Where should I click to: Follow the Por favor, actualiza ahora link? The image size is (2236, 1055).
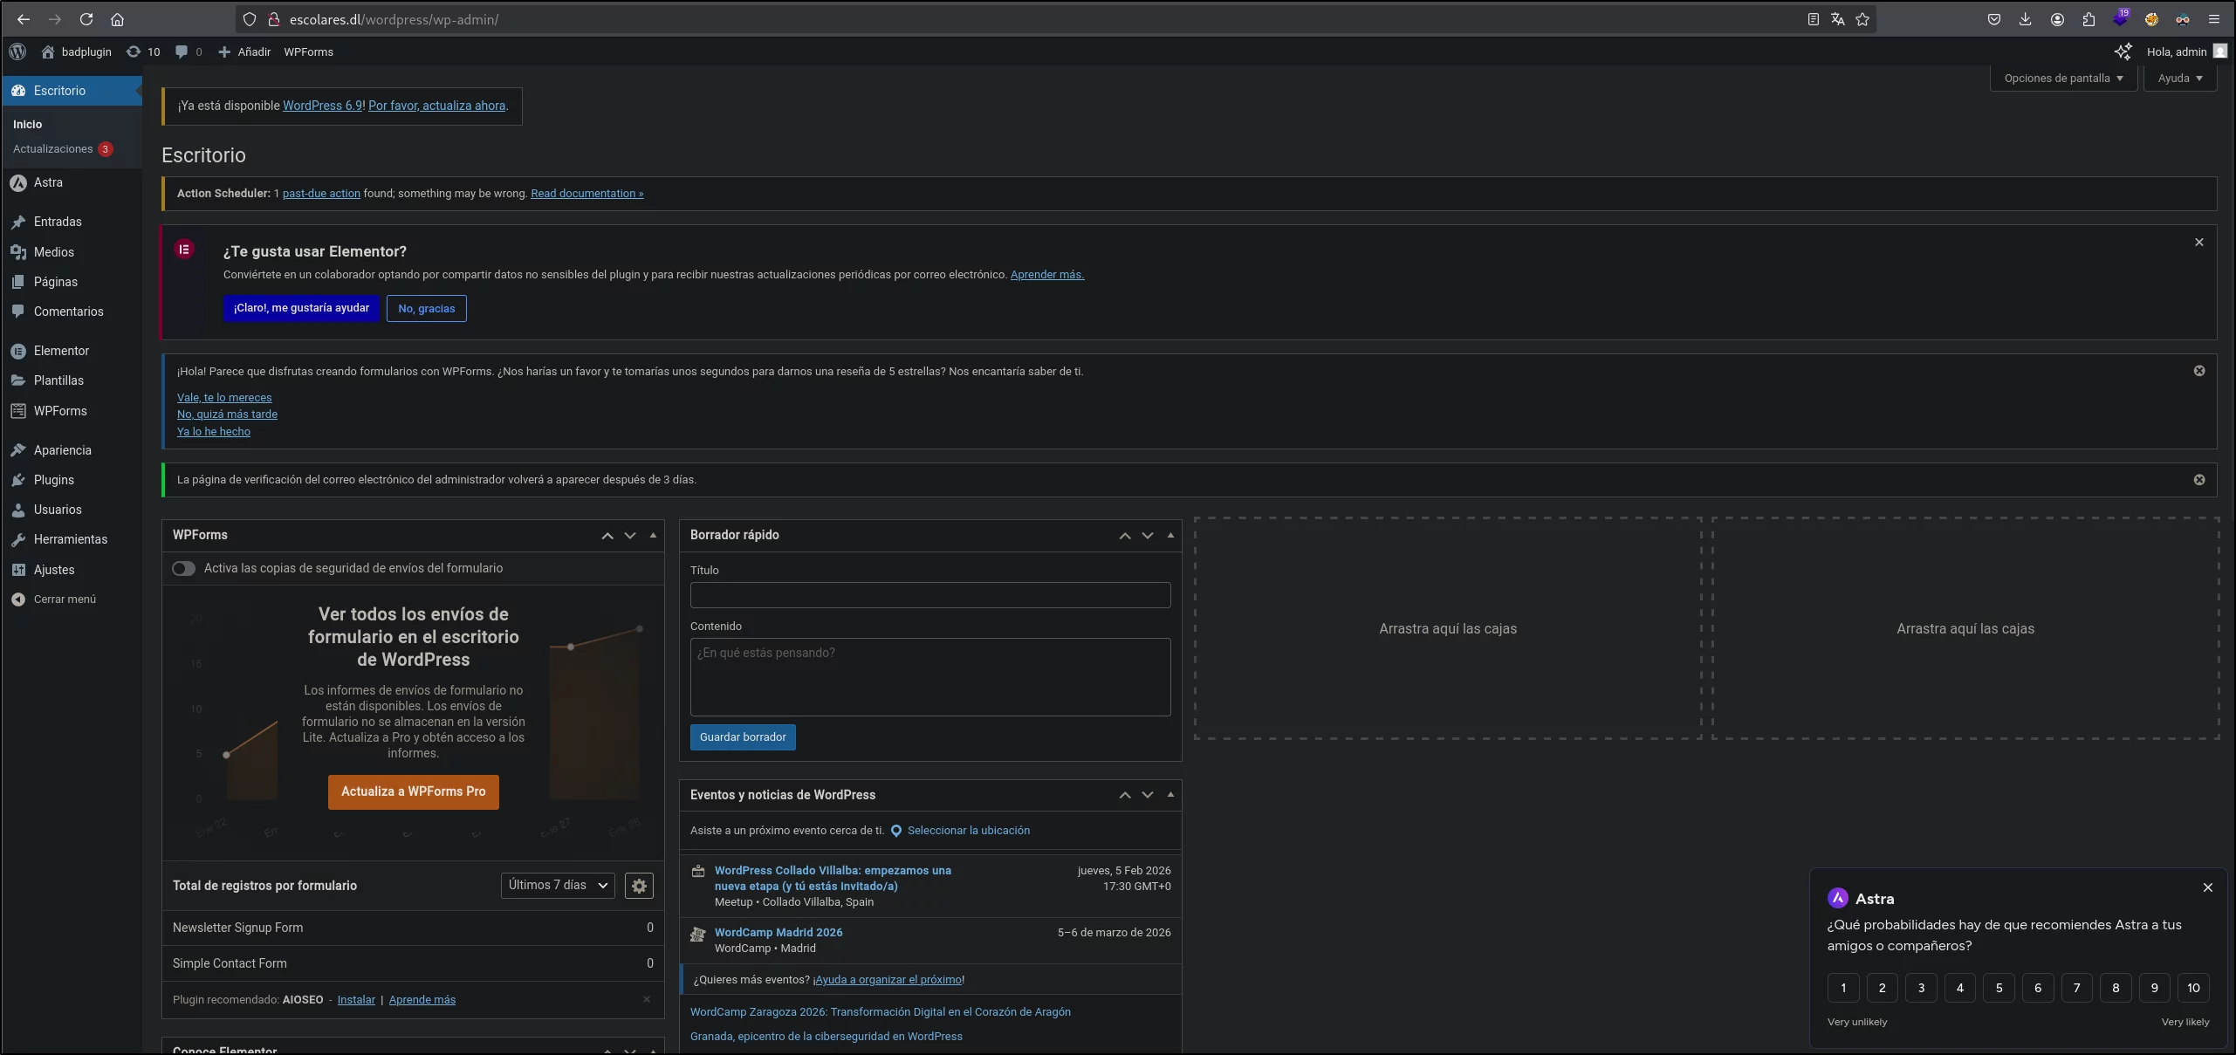point(436,106)
